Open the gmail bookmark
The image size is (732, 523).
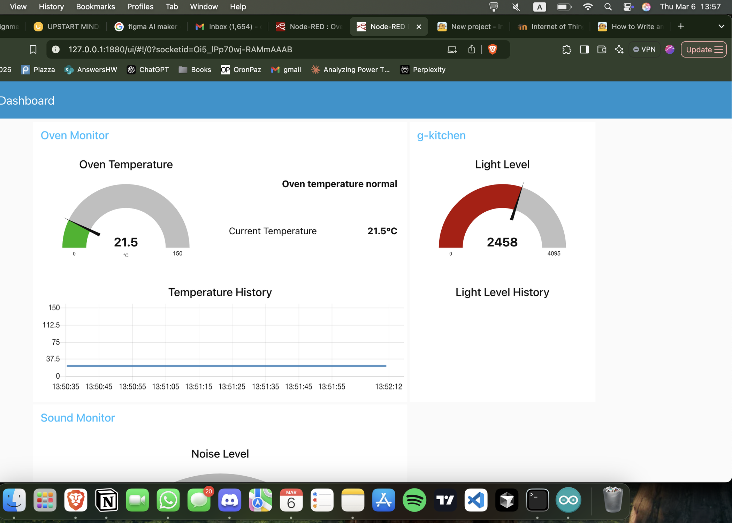286,69
